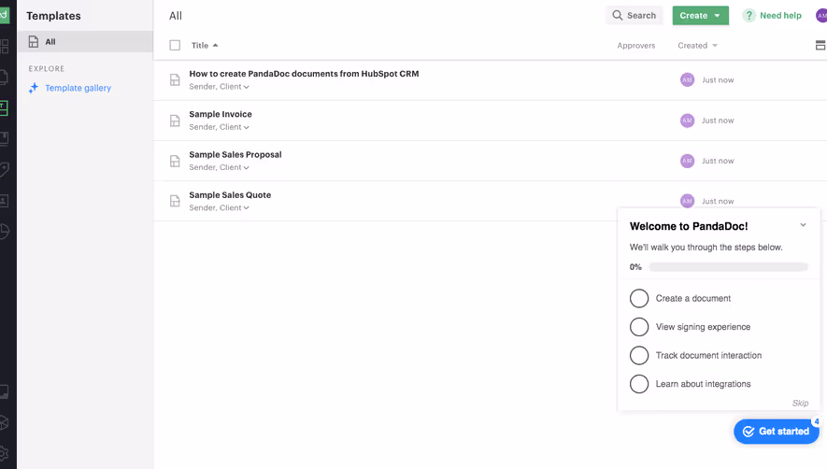Tick the select-all checkbox next to Title
The width and height of the screenshot is (827, 469).
[175, 46]
